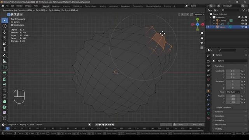Open the Output properties tab icon

pyautogui.click(x=209, y=66)
